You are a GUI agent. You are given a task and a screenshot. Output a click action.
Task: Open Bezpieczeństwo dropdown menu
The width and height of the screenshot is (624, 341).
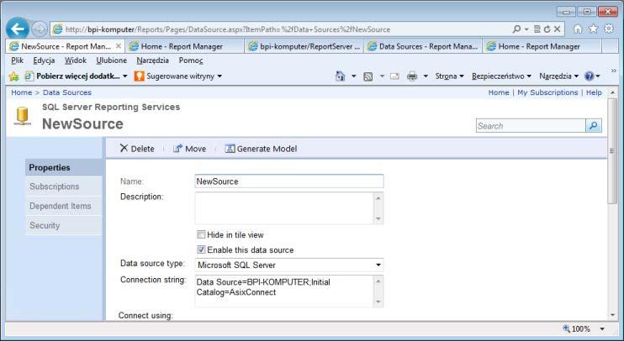pos(501,76)
